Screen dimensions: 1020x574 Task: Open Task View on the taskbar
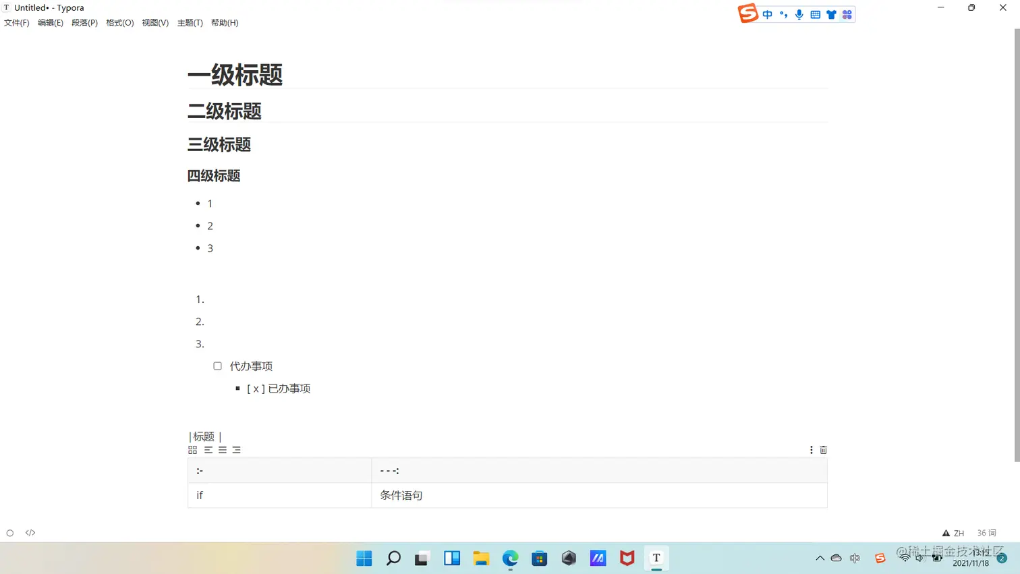click(x=422, y=558)
